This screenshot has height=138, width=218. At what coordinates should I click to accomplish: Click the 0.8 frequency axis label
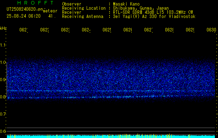(3, 97)
